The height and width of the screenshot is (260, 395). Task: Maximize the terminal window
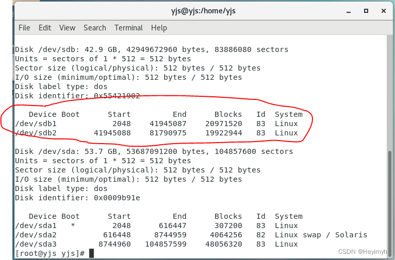tap(366, 11)
